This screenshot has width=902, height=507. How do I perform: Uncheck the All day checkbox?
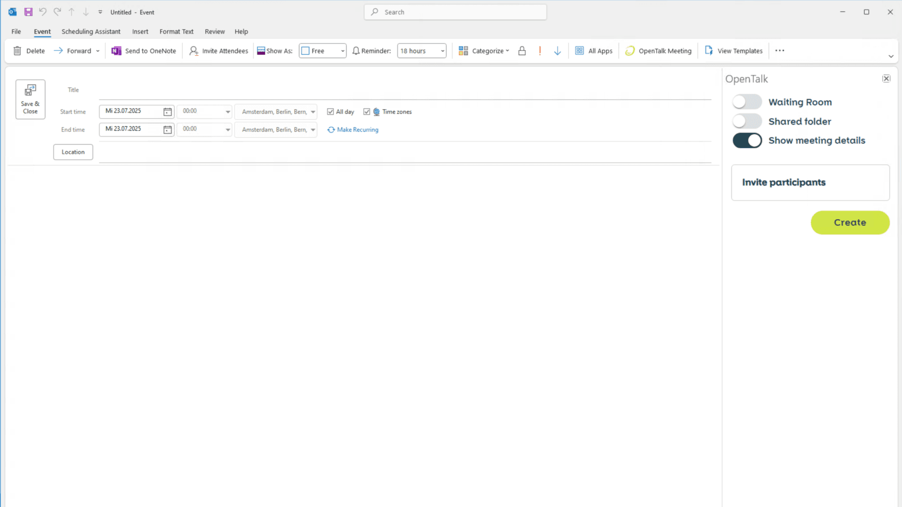[330, 112]
